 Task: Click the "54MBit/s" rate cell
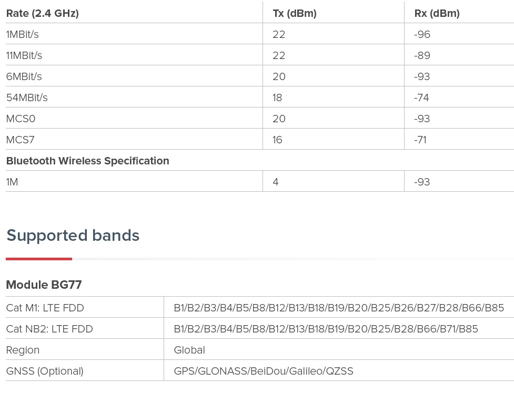[27, 98]
